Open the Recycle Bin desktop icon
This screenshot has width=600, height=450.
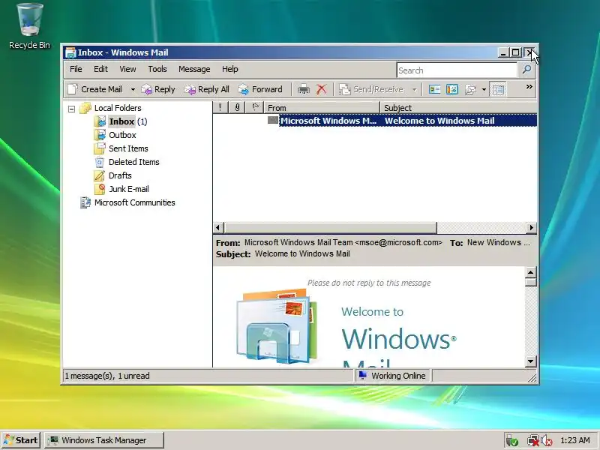coord(29,26)
